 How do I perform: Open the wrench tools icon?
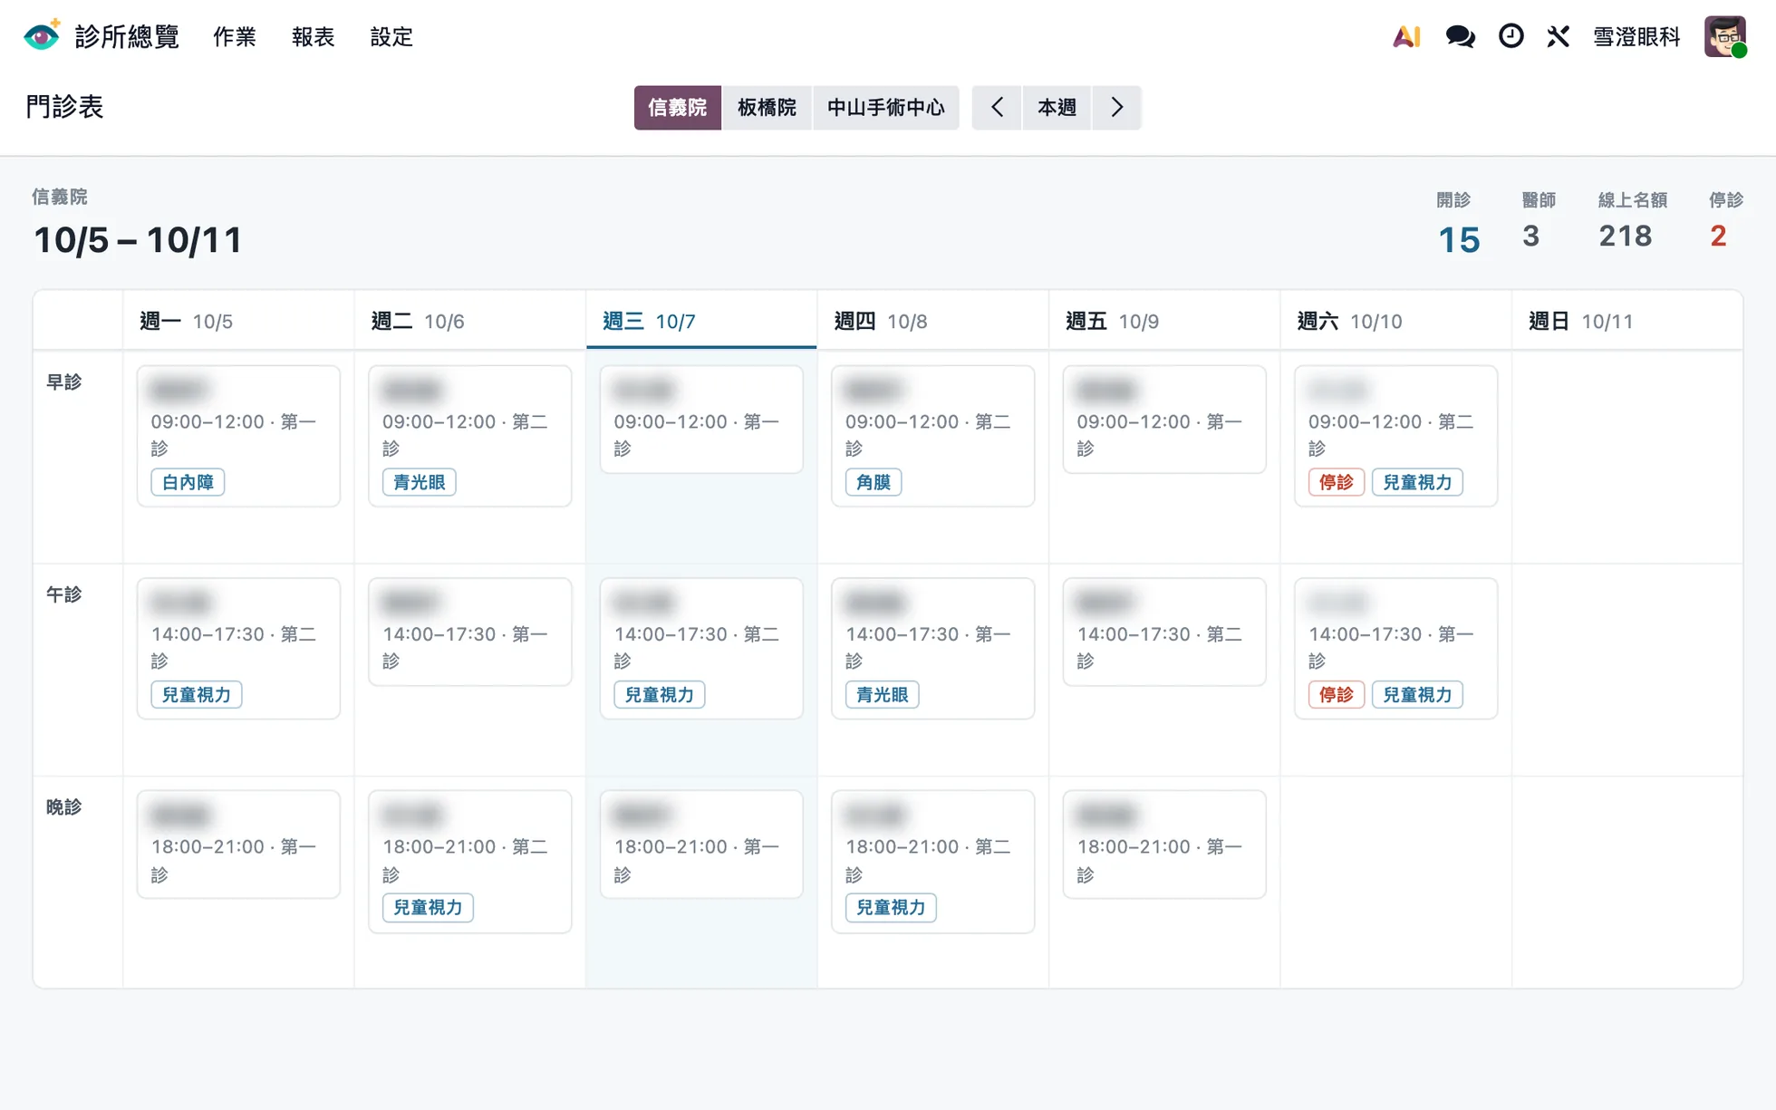tap(1558, 36)
